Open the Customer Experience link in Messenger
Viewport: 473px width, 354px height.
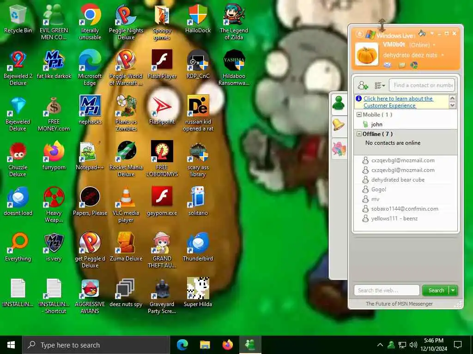click(398, 102)
